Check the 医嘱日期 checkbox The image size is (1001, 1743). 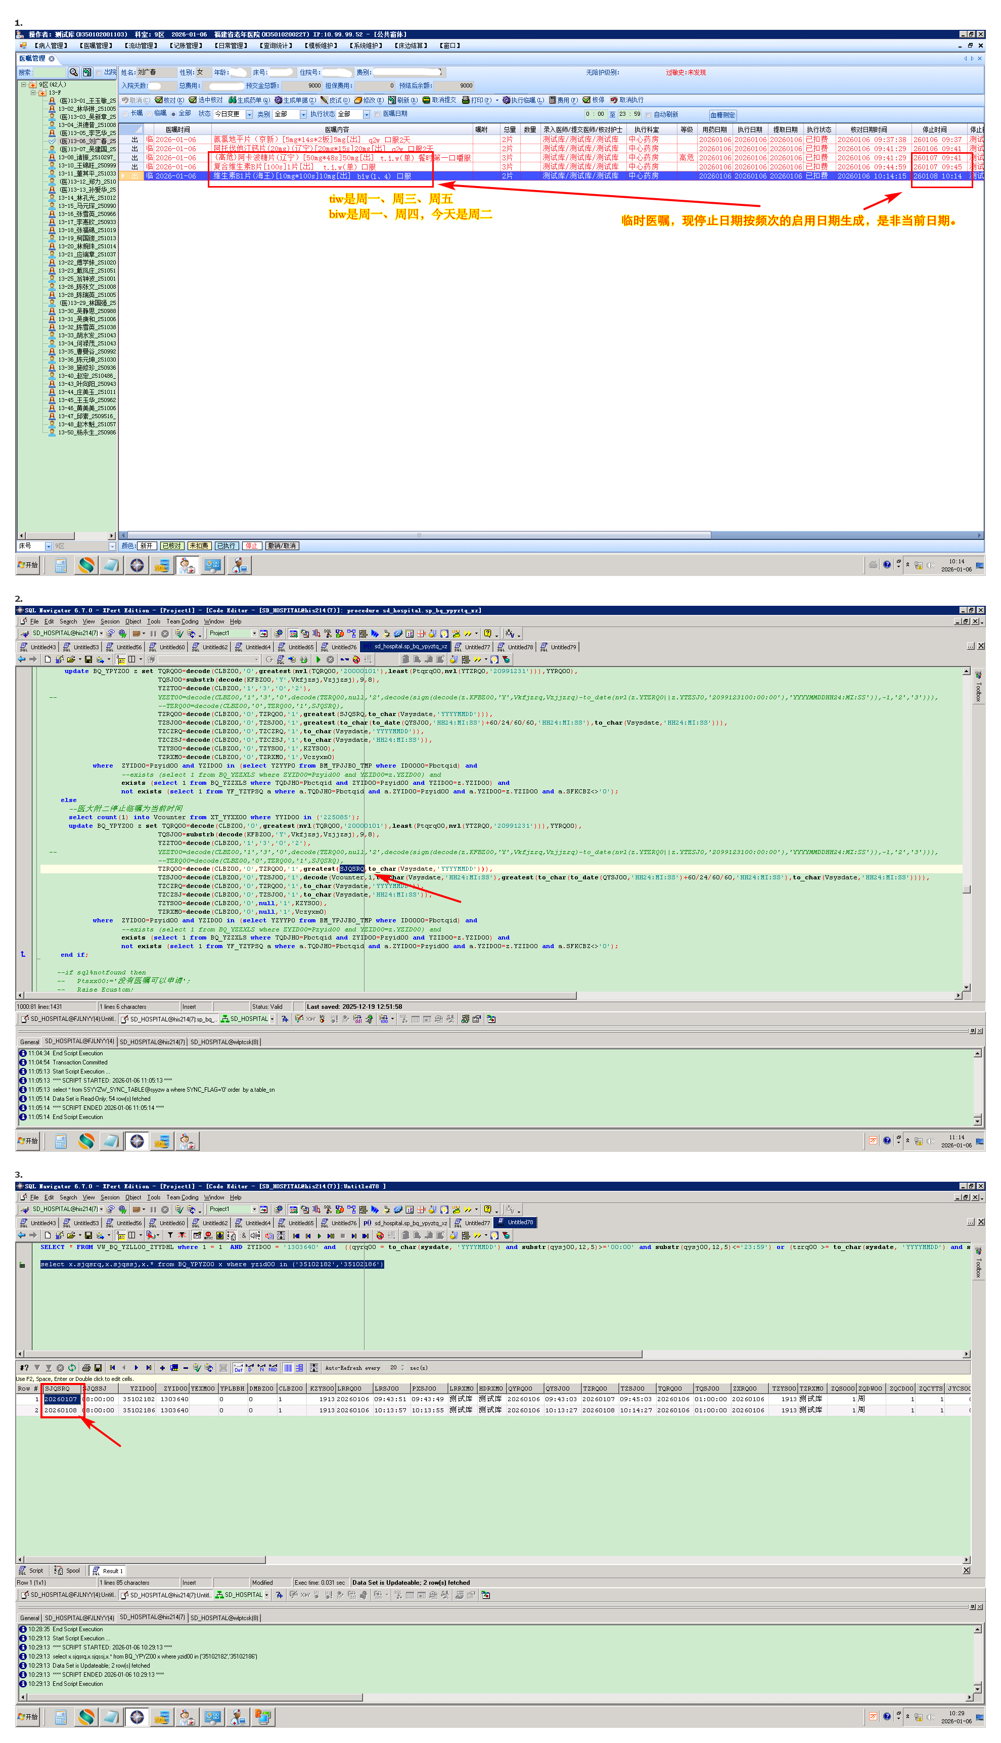[378, 114]
